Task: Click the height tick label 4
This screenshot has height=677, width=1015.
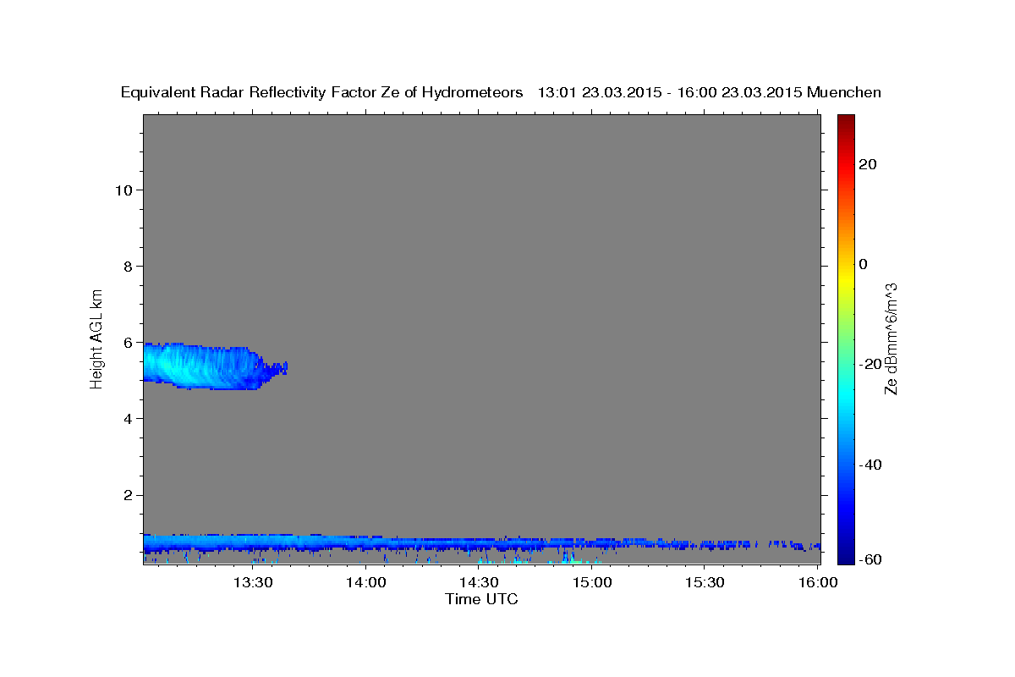Action: pos(126,418)
